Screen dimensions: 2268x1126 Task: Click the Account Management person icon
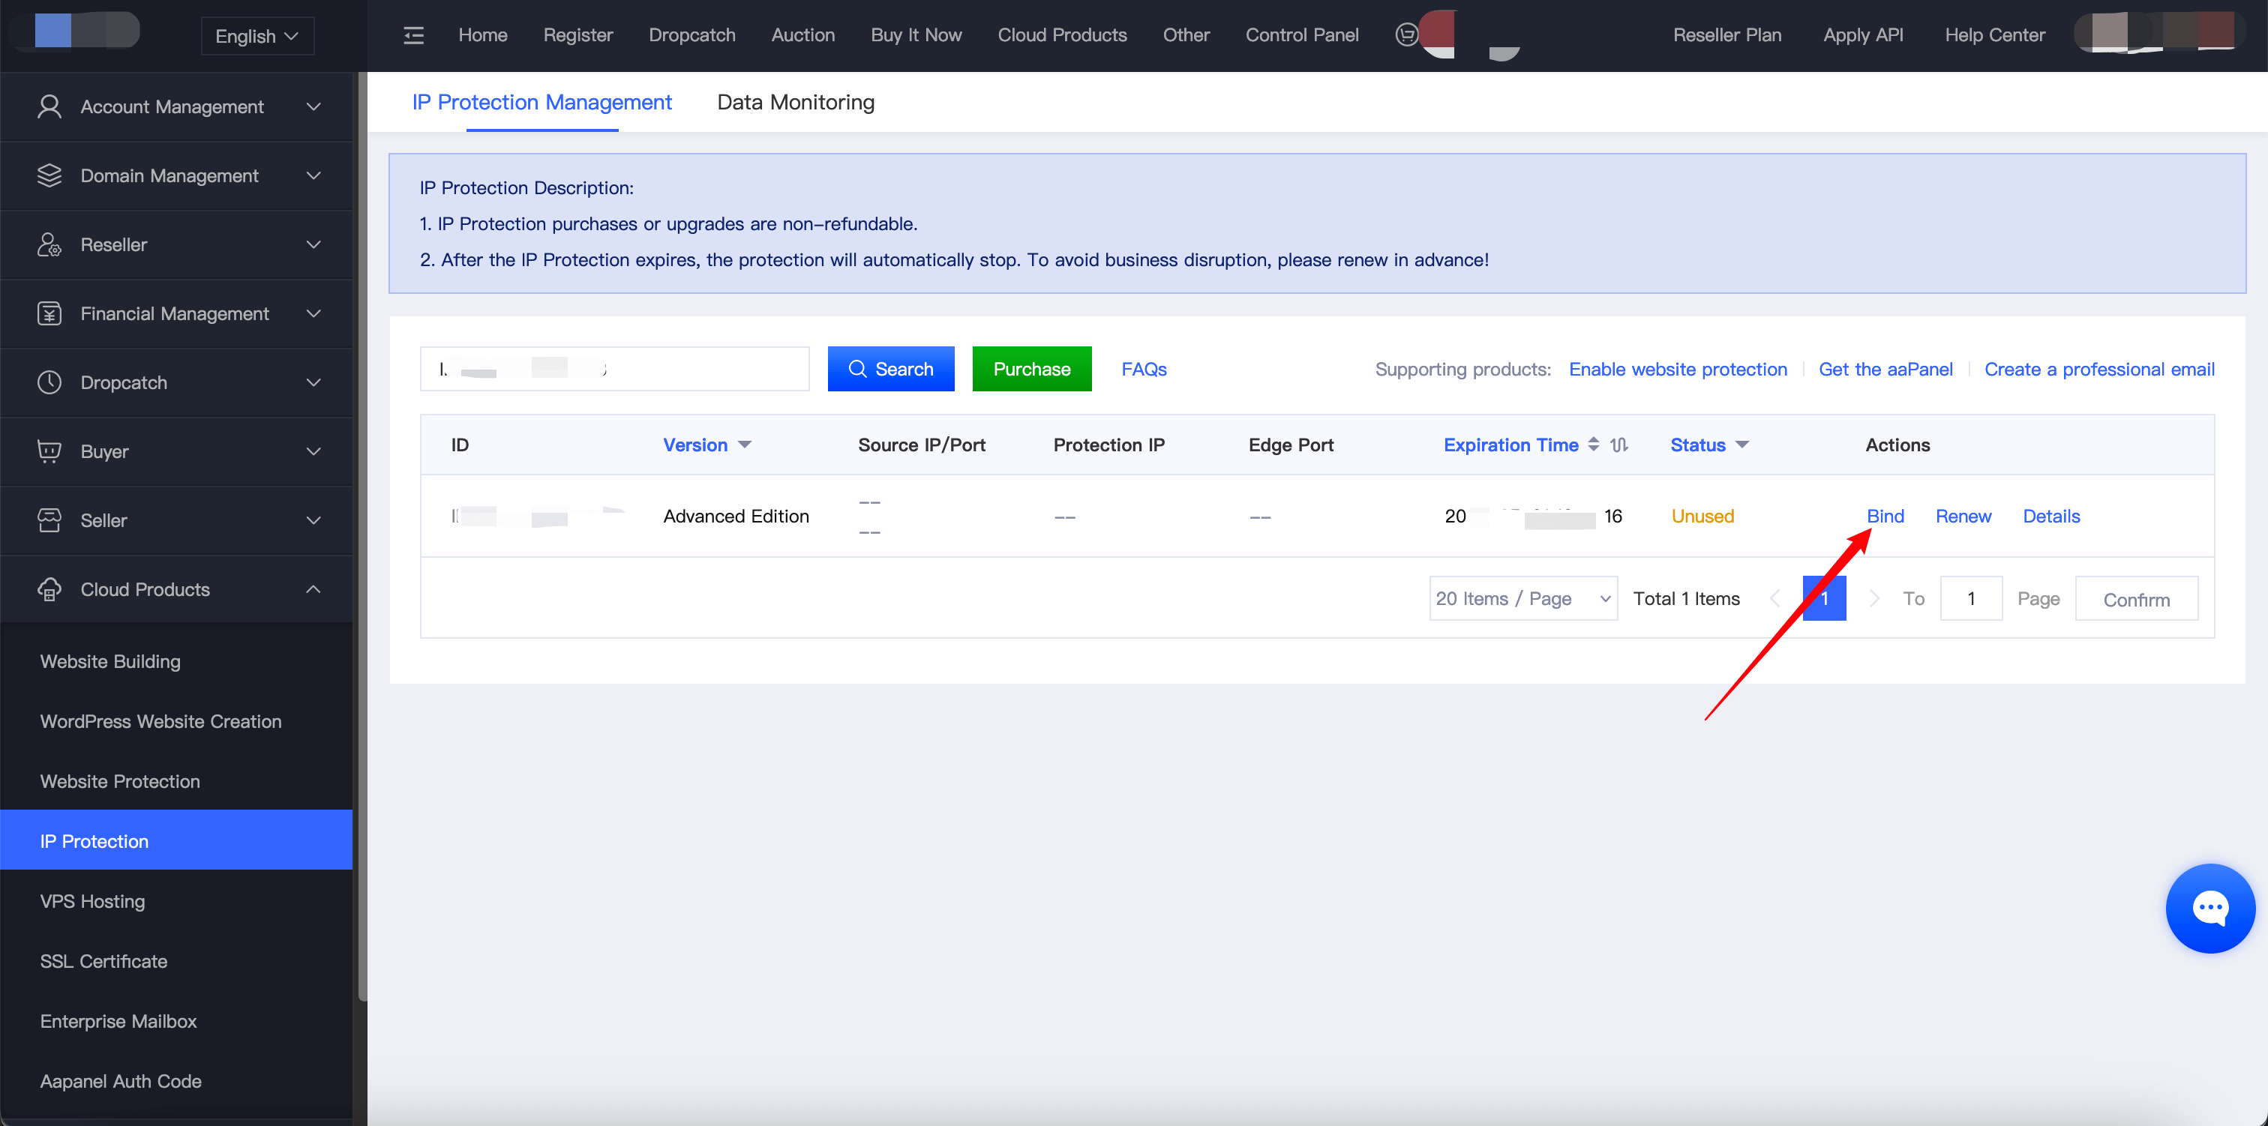[49, 106]
